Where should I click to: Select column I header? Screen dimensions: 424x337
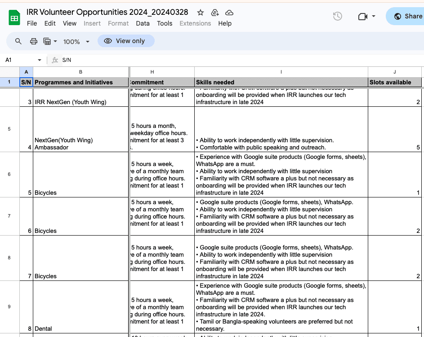(281, 72)
